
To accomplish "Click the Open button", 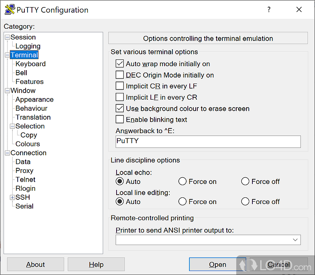I will pos(217,264).
